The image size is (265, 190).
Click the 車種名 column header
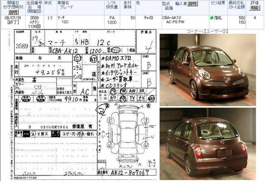[63, 3]
